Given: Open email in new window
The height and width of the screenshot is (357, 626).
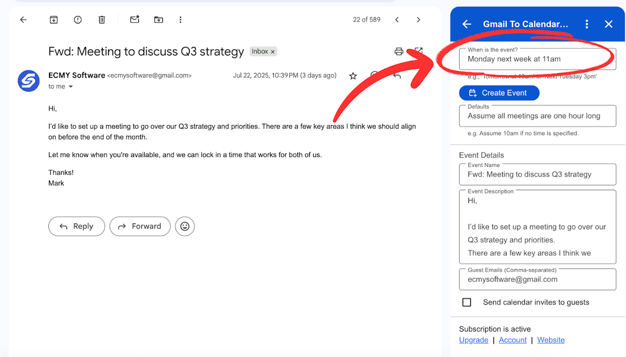Looking at the screenshot, I should coord(418,51).
